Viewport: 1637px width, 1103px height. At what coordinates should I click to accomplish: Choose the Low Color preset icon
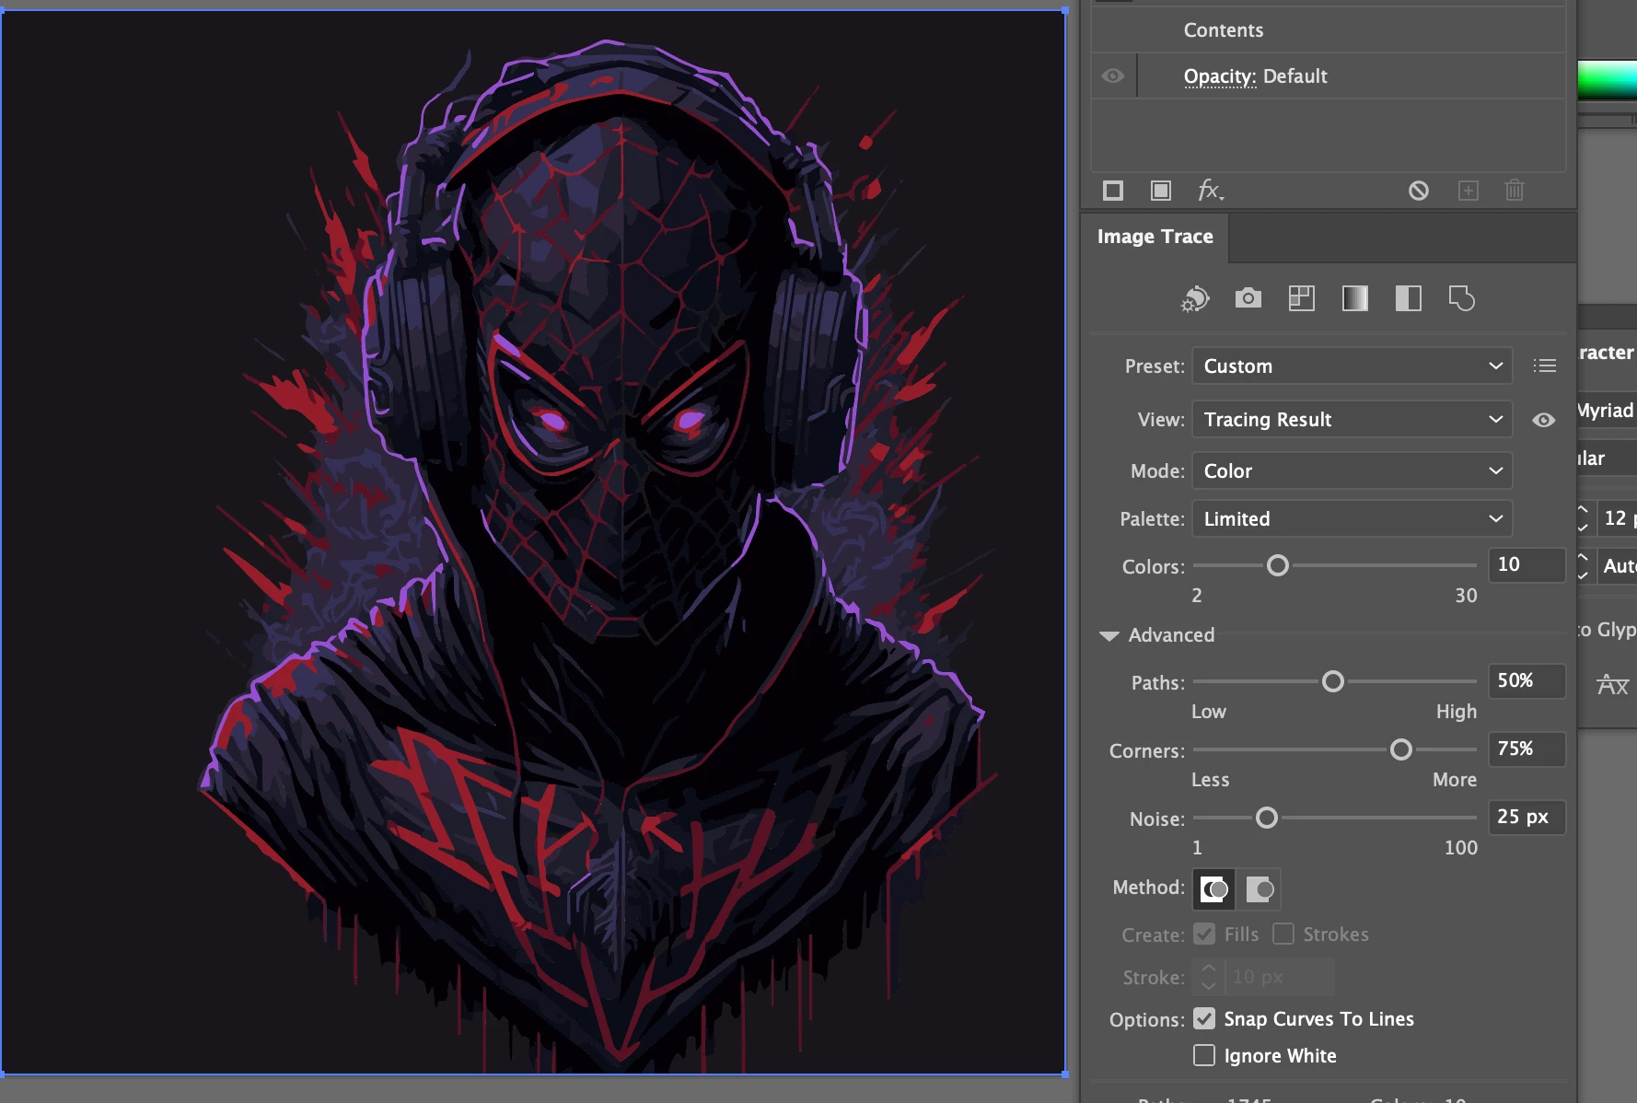[1302, 298]
